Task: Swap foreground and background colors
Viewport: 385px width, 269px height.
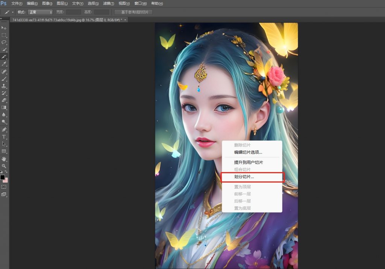Action: 6,172
